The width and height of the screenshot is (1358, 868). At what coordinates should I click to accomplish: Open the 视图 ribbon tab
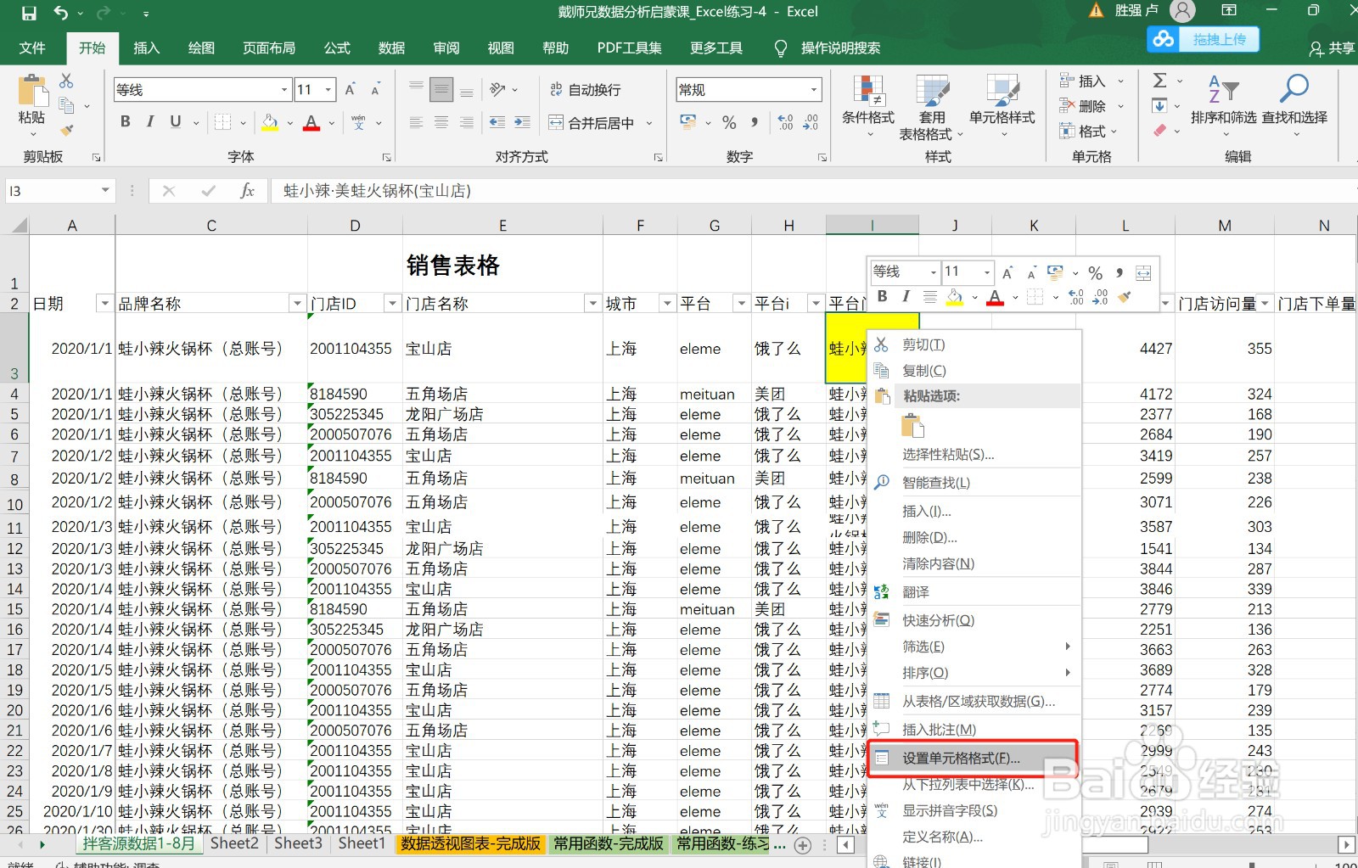[x=501, y=48]
